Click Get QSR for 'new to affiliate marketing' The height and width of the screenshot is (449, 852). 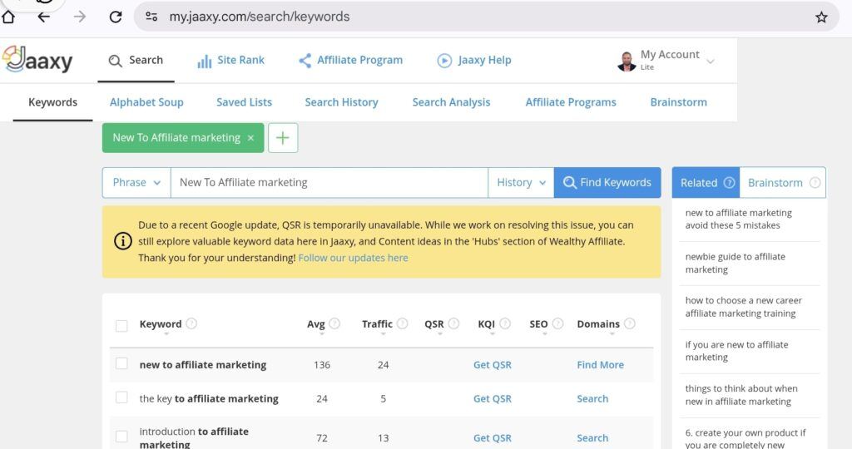tap(493, 365)
